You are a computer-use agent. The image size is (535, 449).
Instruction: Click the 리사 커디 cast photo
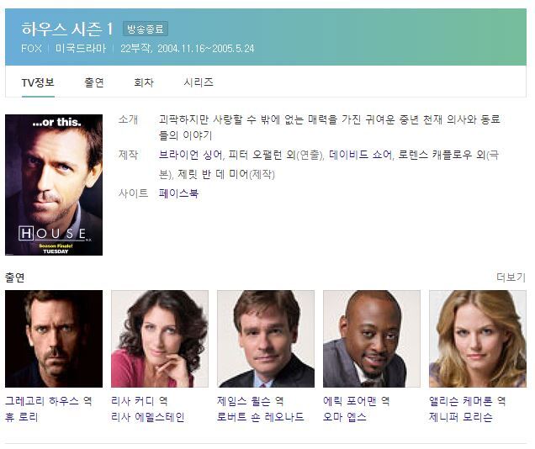(160, 339)
